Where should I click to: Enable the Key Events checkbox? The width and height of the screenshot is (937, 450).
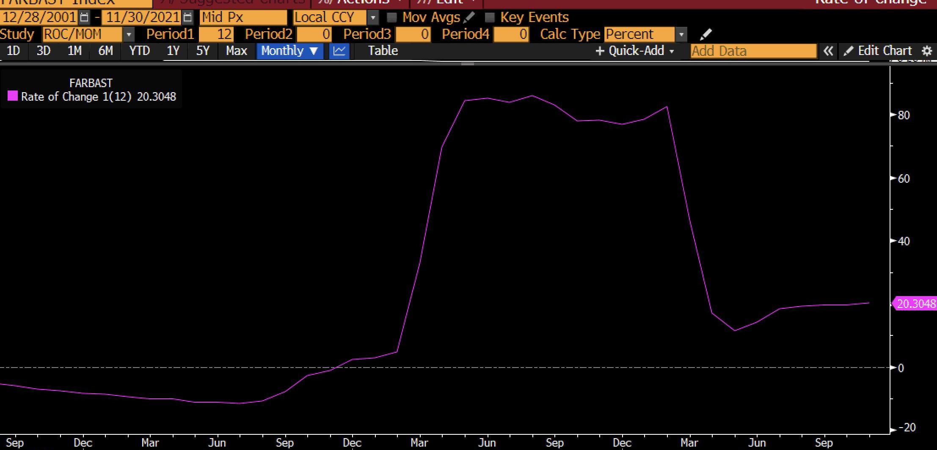(490, 17)
